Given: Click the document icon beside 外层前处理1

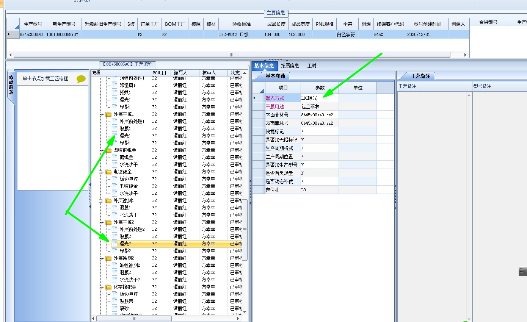Looking at the screenshot, I should [x=114, y=121].
